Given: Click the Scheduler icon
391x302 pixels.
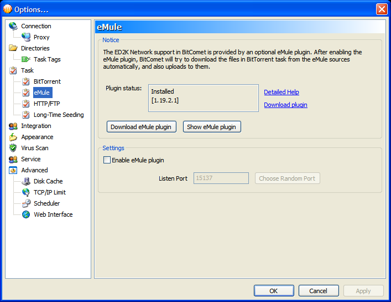Looking at the screenshot, I should pos(26,203).
